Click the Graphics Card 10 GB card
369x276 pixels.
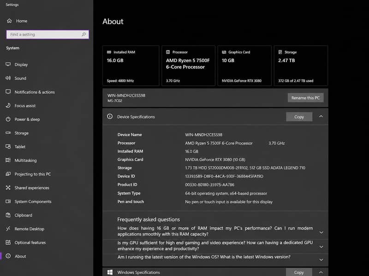coord(244,66)
